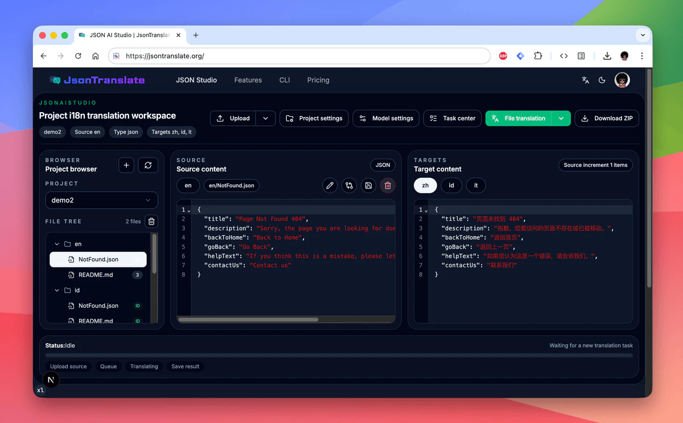
Task: Fold line 1 in the Source content editor
Action: pyautogui.click(x=188, y=210)
